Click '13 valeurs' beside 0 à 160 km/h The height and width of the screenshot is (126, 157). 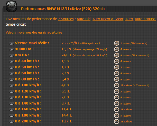coord(126,110)
